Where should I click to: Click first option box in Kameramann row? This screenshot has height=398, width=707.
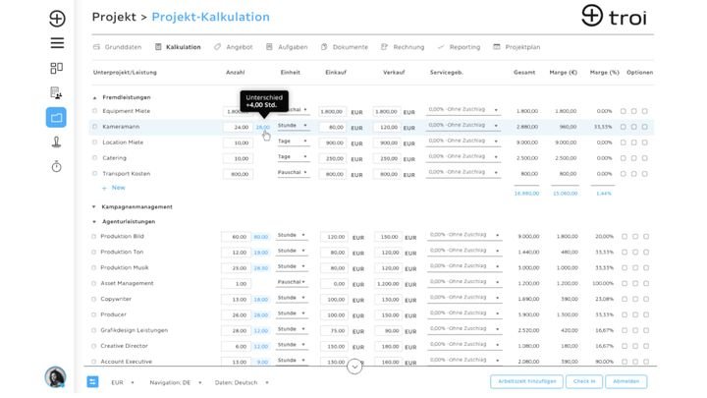coord(624,127)
